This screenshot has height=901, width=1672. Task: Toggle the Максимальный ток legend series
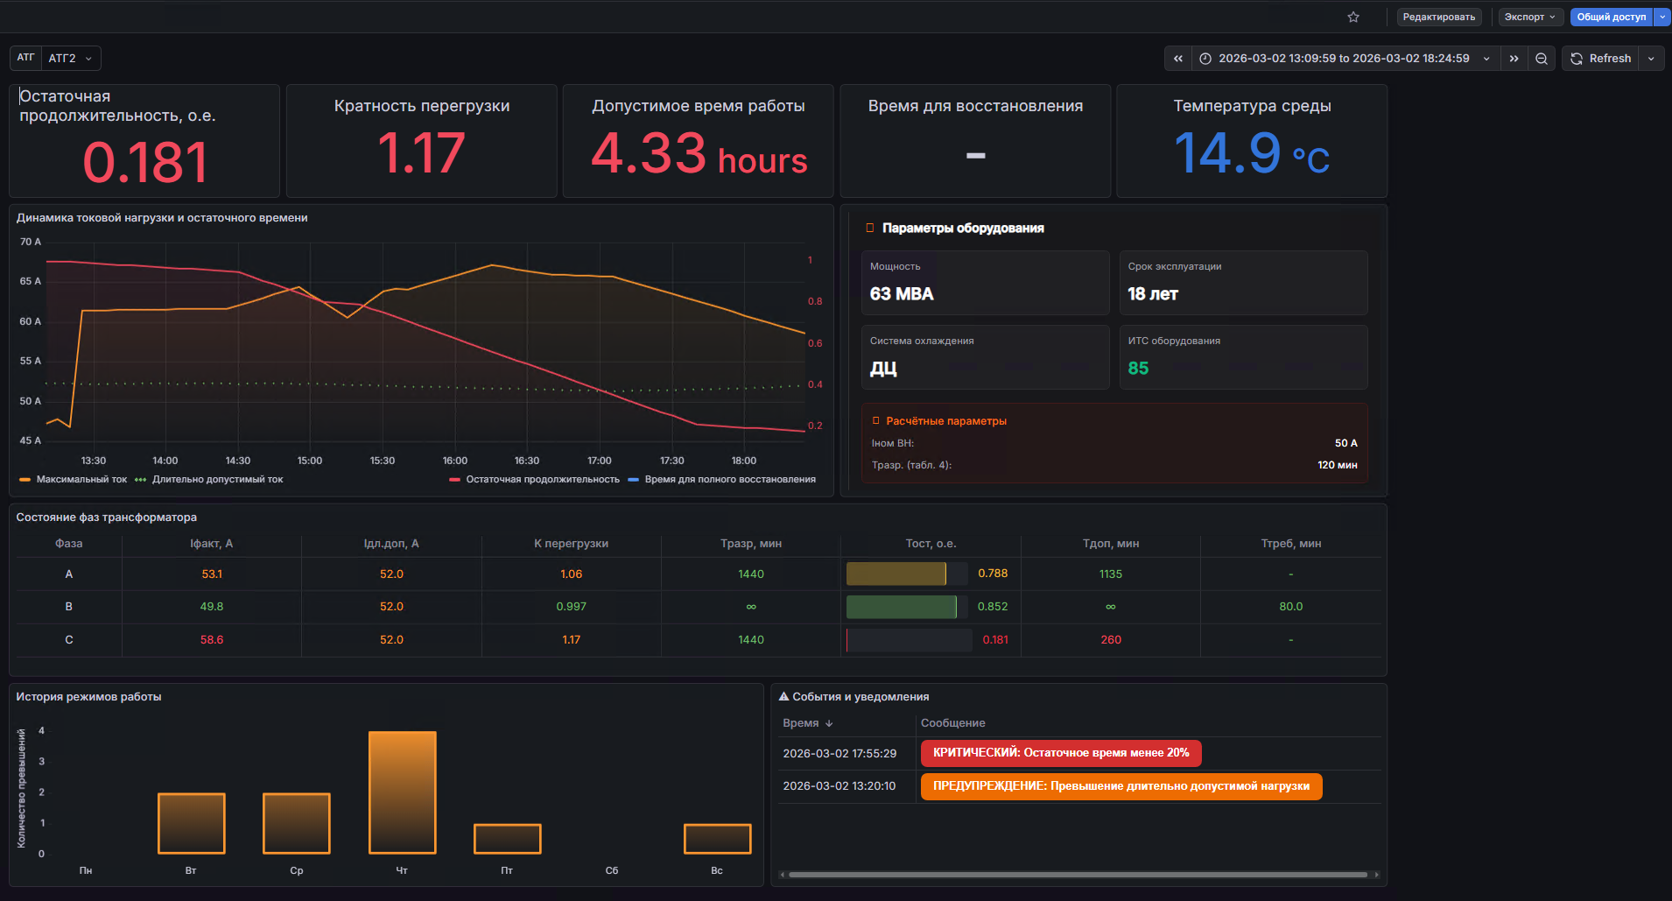pyautogui.click(x=81, y=480)
